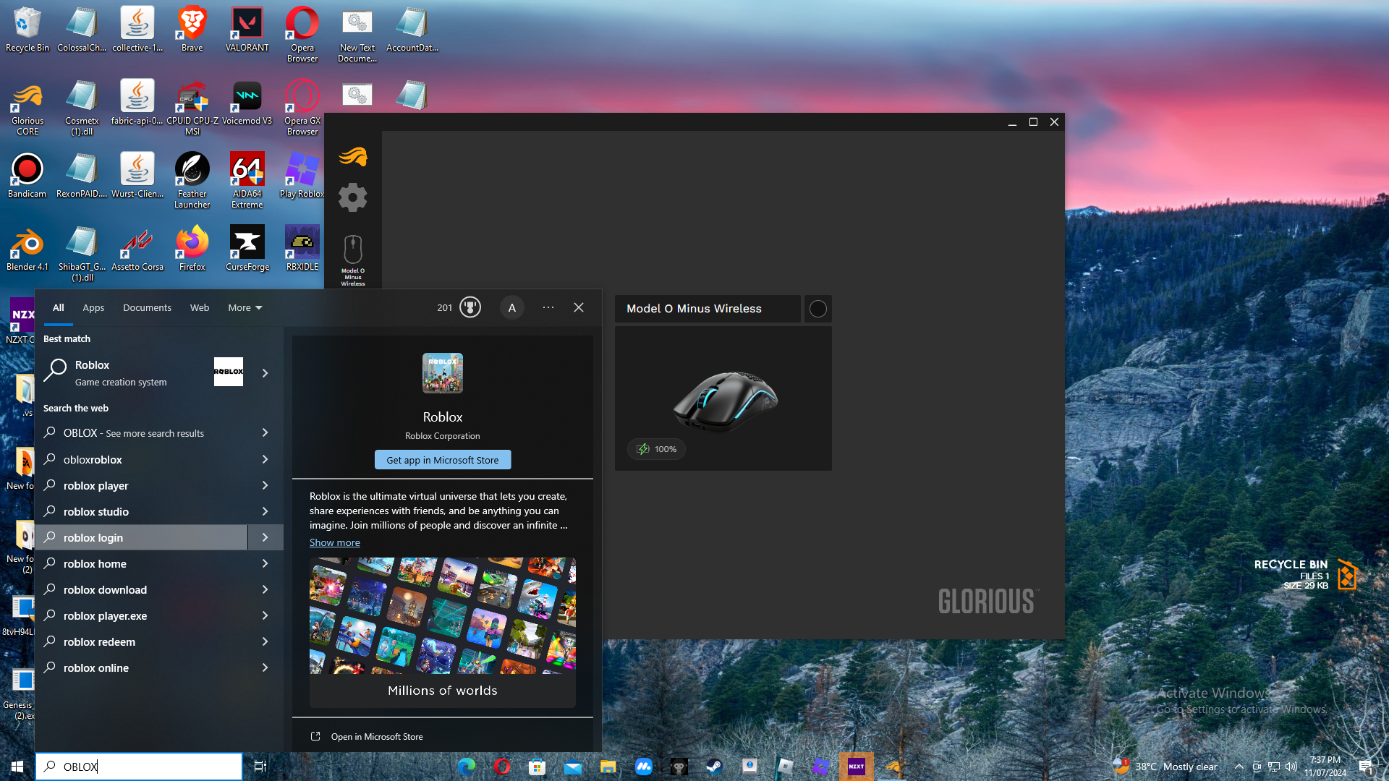Select the Glorious CORE desktop icon
This screenshot has height=781, width=1389.
(x=27, y=108)
